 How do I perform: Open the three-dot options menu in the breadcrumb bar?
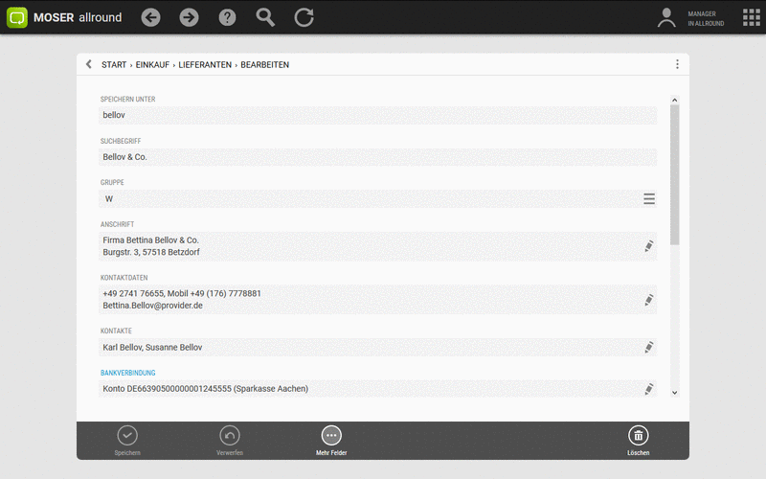[677, 64]
